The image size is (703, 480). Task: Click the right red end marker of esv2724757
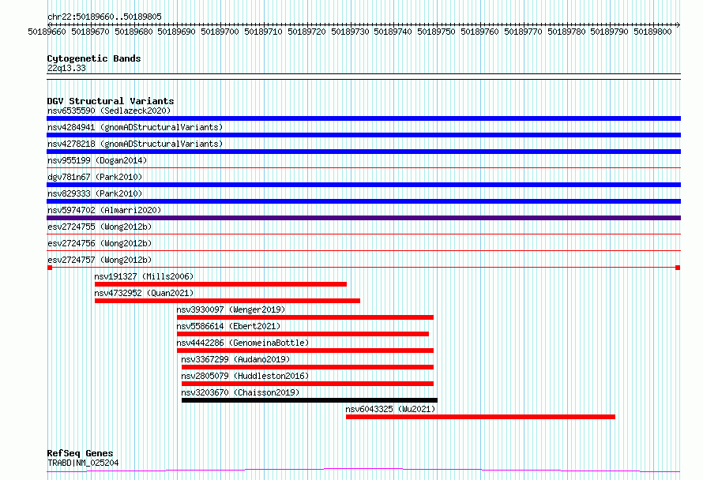(x=678, y=268)
